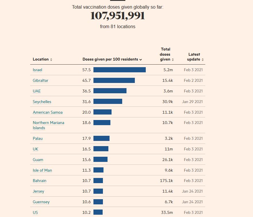
Task: Click the Bahrain link
Action: (39, 181)
